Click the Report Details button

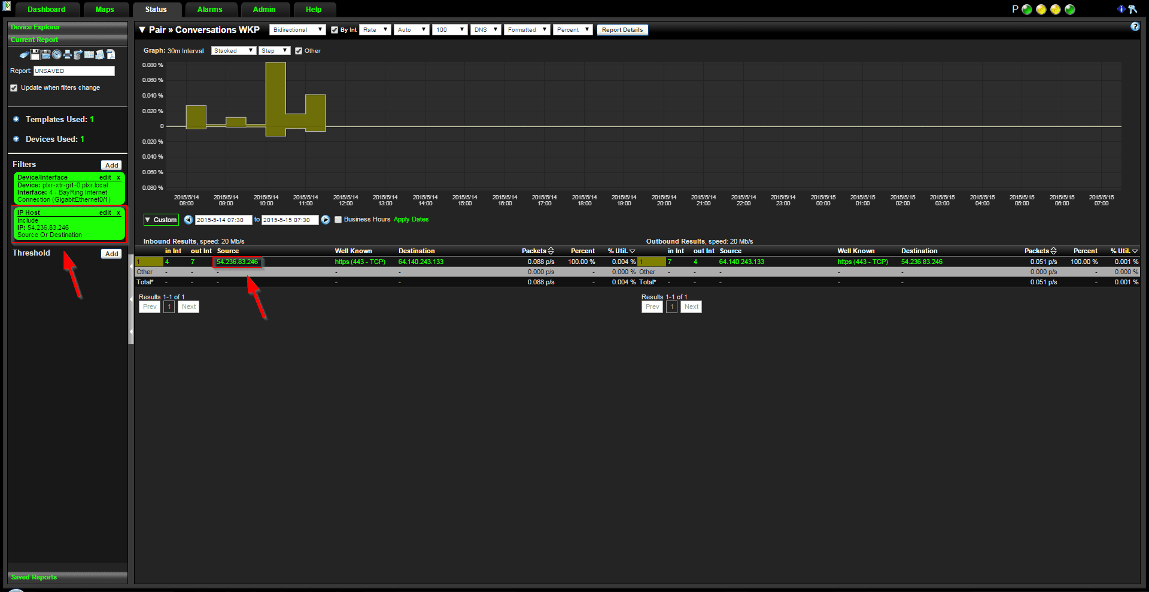pyautogui.click(x=622, y=30)
